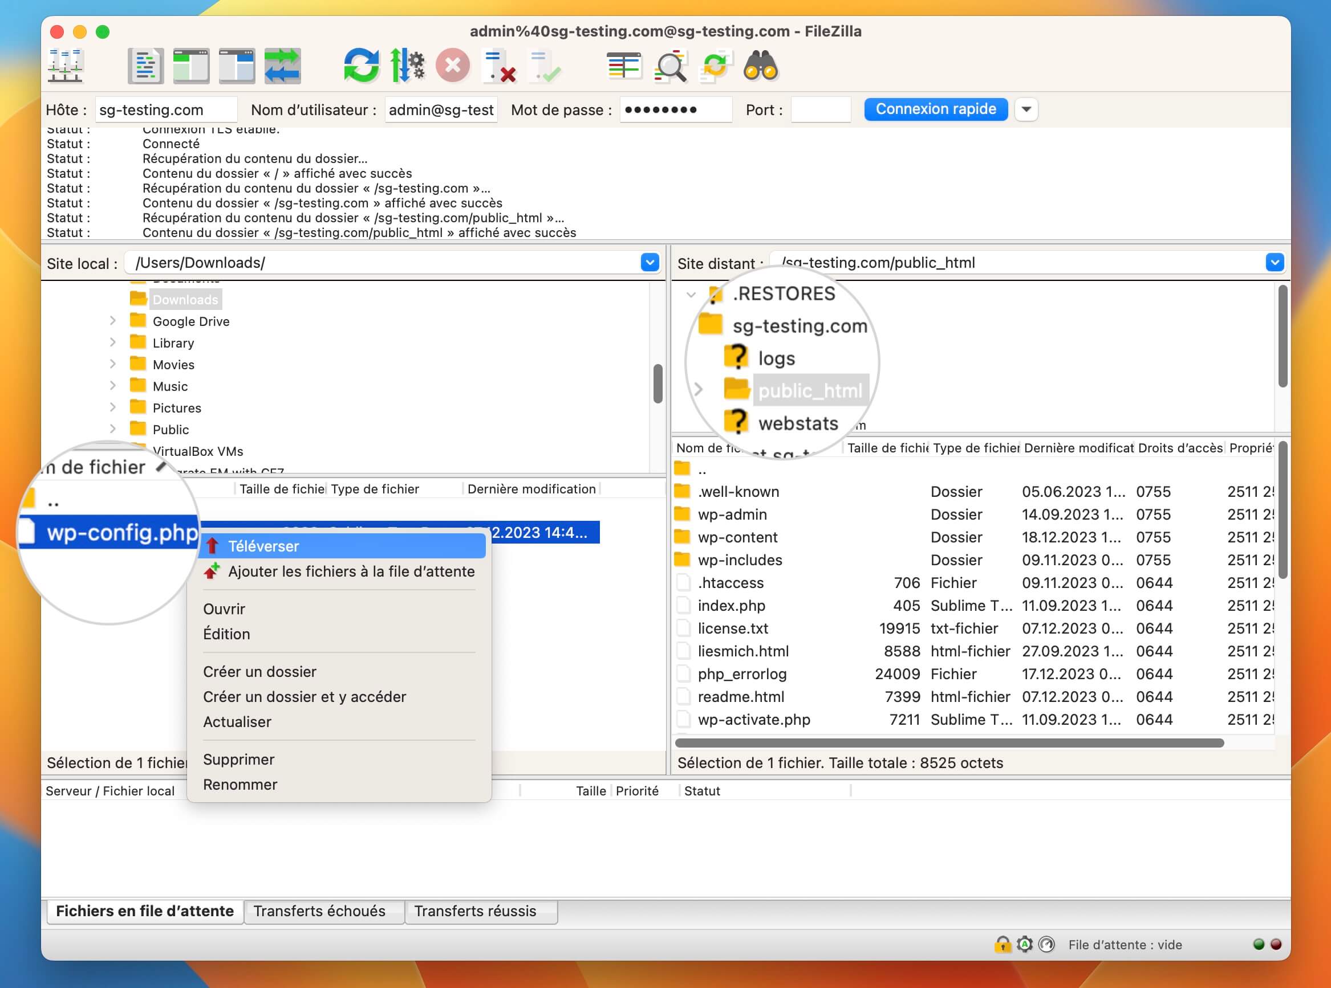This screenshot has width=1331, height=988.
Task: Click the data type gear icon in status bar
Action: click(x=1025, y=944)
